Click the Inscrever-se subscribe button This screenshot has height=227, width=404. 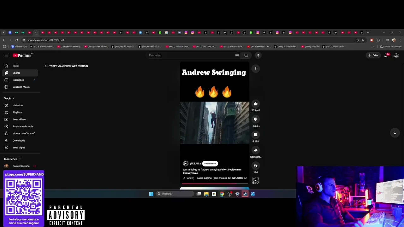tap(210, 164)
